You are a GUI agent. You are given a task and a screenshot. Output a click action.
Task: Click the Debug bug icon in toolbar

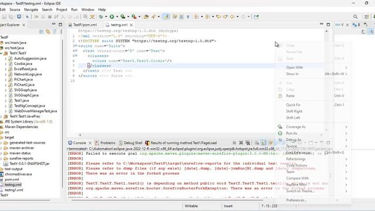(x=101, y=17)
